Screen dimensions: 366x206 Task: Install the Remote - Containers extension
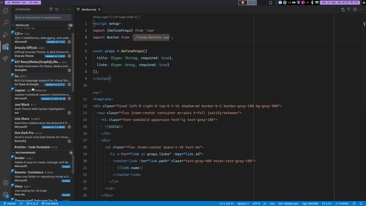[x=66, y=181]
